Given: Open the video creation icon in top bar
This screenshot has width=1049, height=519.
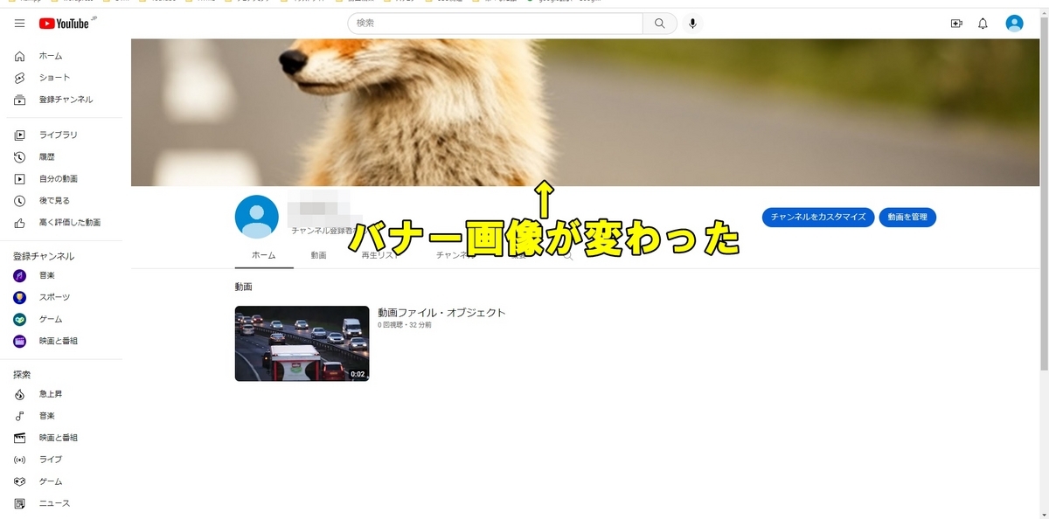Looking at the screenshot, I should (956, 23).
